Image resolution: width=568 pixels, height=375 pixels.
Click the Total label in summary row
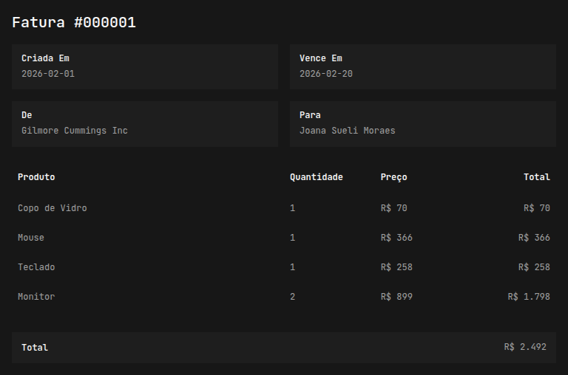[35, 348]
